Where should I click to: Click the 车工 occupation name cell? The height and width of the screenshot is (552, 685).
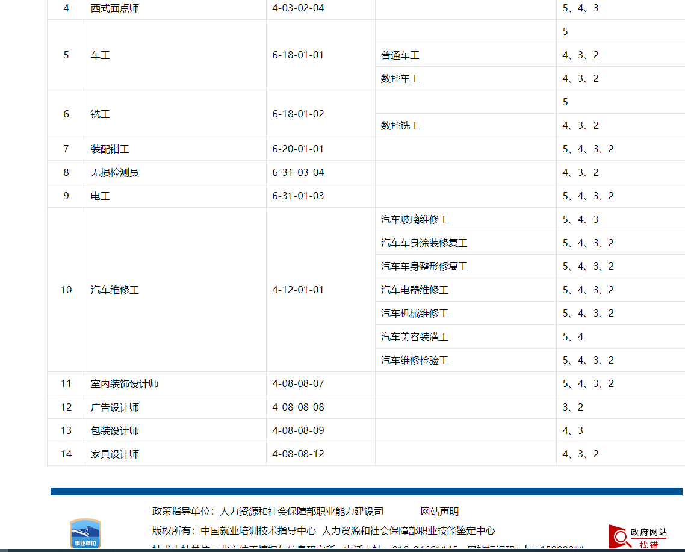(x=100, y=55)
